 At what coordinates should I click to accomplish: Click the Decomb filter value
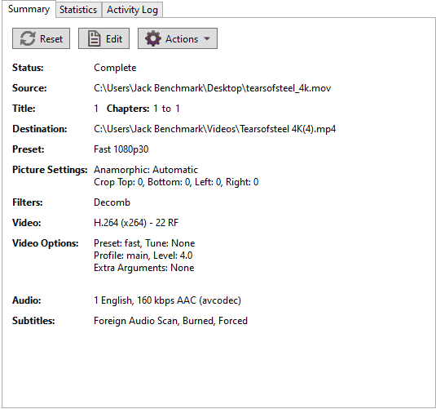pyautogui.click(x=112, y=202)
